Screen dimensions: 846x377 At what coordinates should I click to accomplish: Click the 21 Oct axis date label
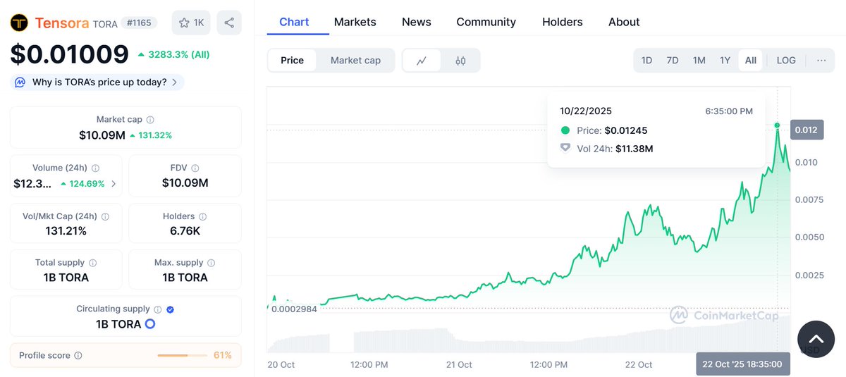pyautogui.click(x=459, y=364)
